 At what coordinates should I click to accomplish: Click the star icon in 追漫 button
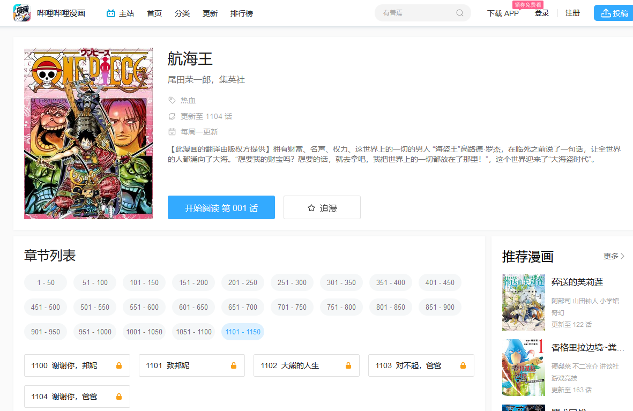pos(311,208)
